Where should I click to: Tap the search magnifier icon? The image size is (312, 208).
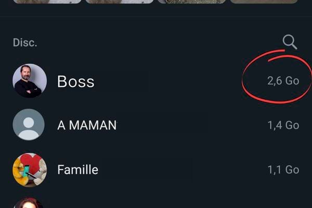click(290, 42)
